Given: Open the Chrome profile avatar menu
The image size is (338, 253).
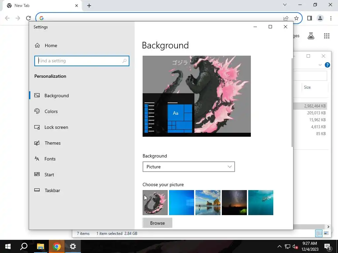Looking at the screenshot, I should click(320, 18).
